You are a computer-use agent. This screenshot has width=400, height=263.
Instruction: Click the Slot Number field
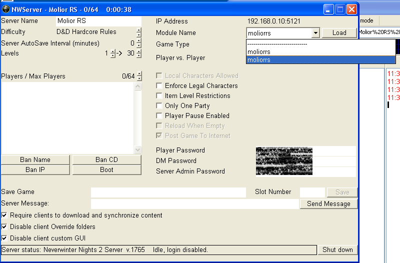[312, 192]
